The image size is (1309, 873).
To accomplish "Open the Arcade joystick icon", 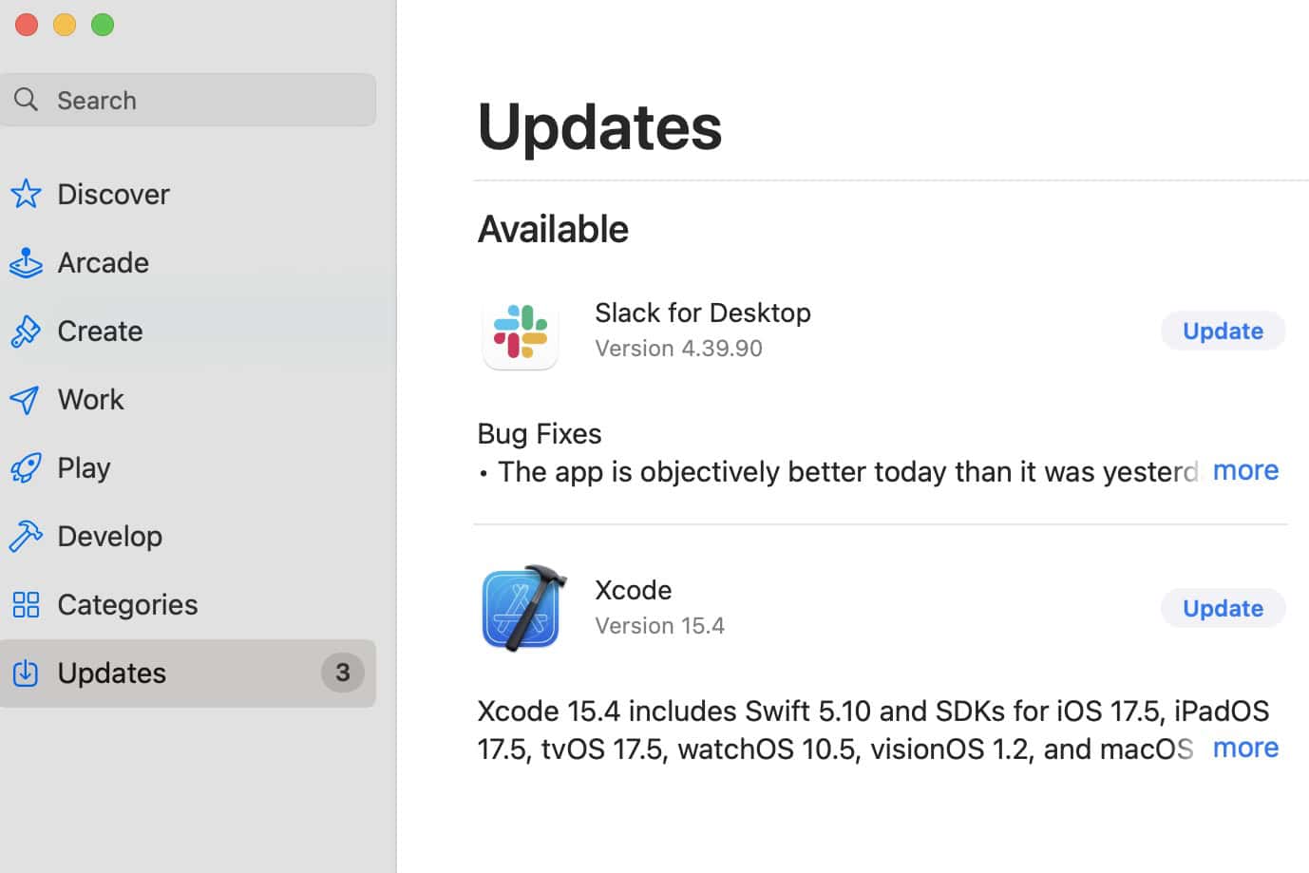I will click(26, 263).
